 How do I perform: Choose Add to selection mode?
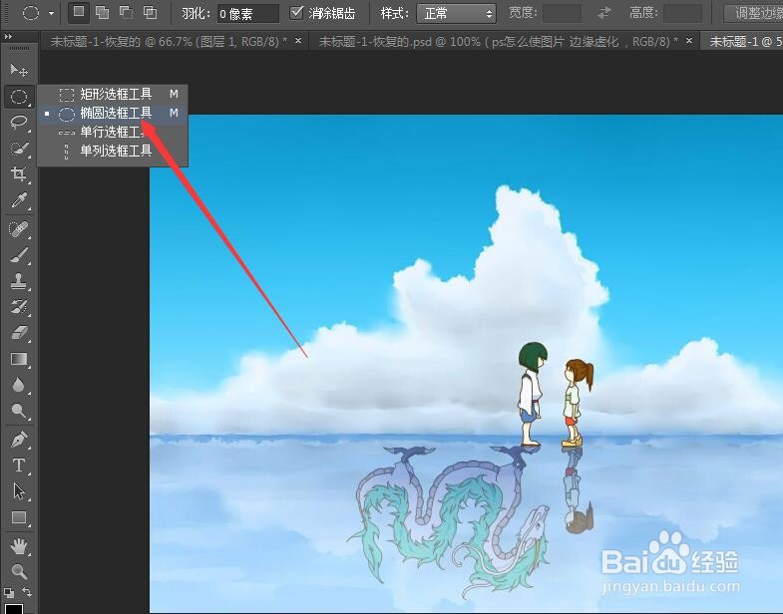point(103,13)
